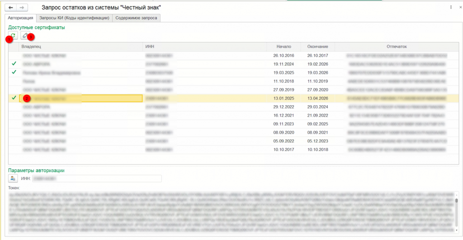Image resolution: width=463 pixels, height=240 pixels.
Task: Select the start date 26.10.2016
Action: tap(284, 56)
